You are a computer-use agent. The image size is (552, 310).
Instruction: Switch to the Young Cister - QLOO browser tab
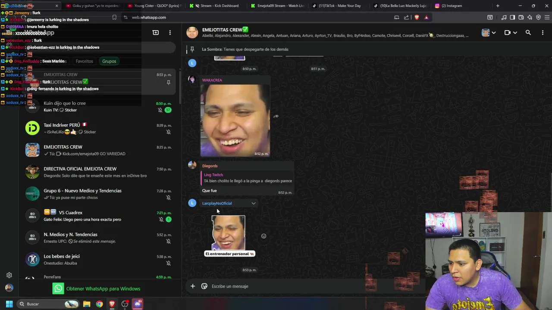tap(155, 6)
